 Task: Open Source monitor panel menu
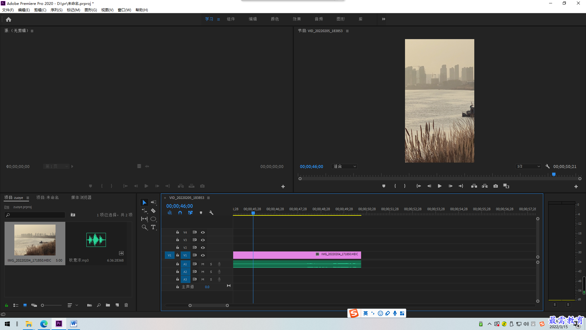[x=32, y=31]
